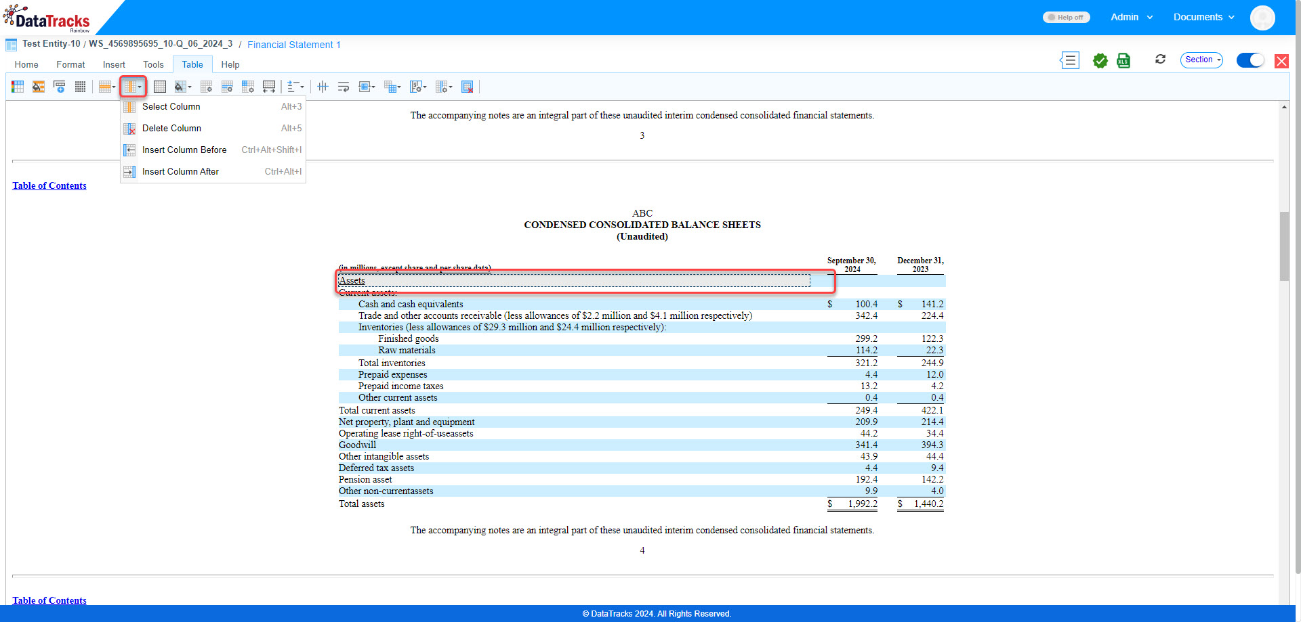
Task: Click the dotted grid icon
Action: point(80,87)
